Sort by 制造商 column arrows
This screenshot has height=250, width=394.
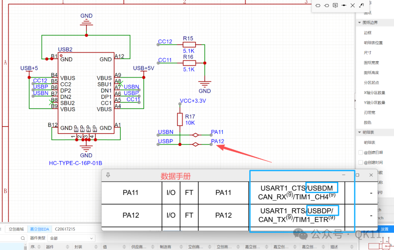click(181, 247)
